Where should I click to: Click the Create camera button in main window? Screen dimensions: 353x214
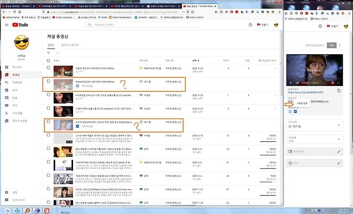[x=262, y=25]
